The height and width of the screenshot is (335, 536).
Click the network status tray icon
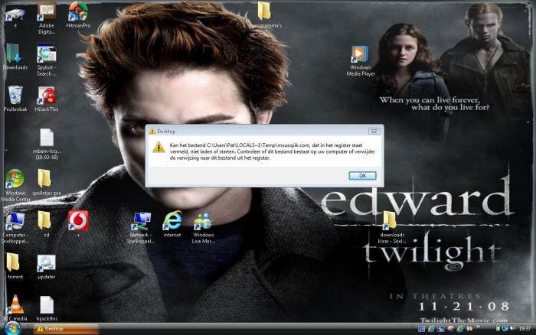pyautogui.click(x=505, y=328)
